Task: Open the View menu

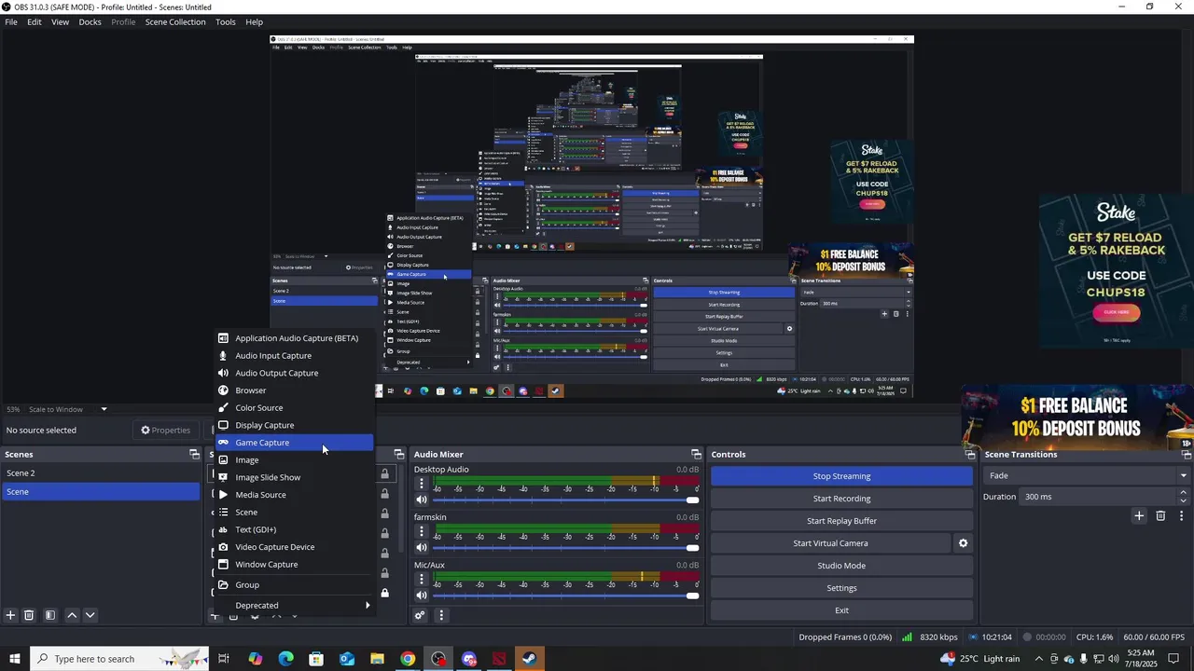Action: (x=60, y=21)
